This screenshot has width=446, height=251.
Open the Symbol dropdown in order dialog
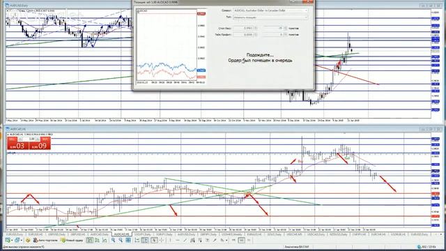[x=270, y=10]
